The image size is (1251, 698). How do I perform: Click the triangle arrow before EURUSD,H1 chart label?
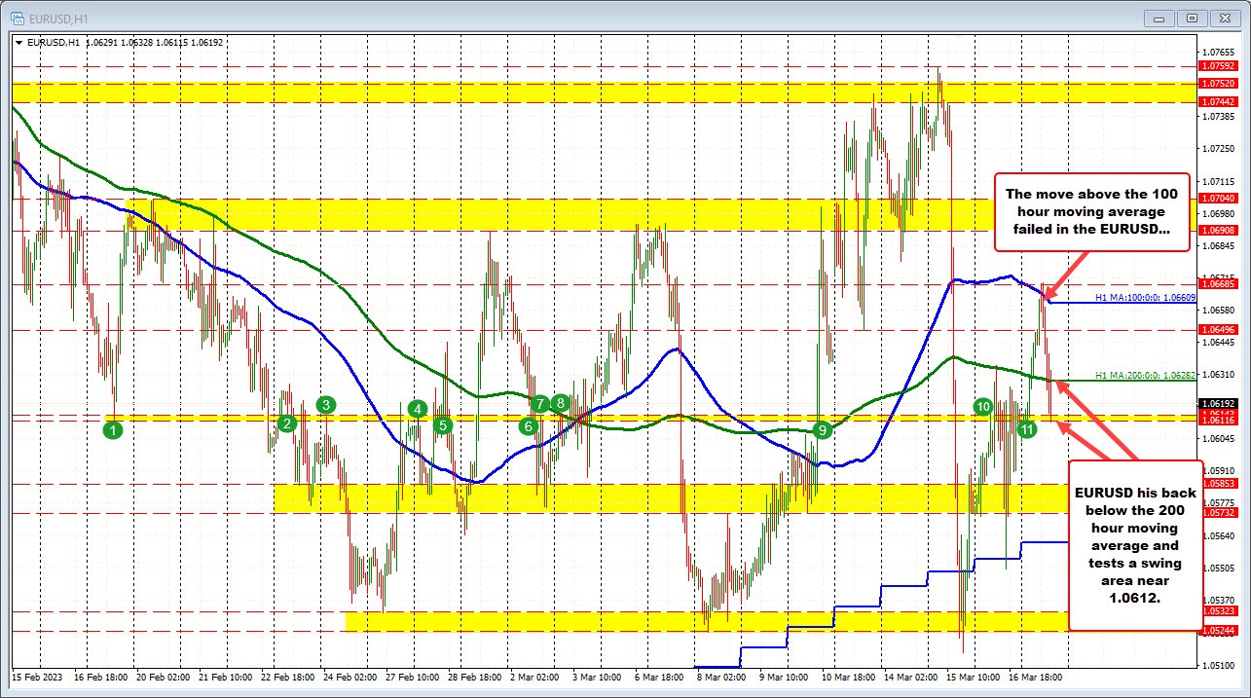18,42
